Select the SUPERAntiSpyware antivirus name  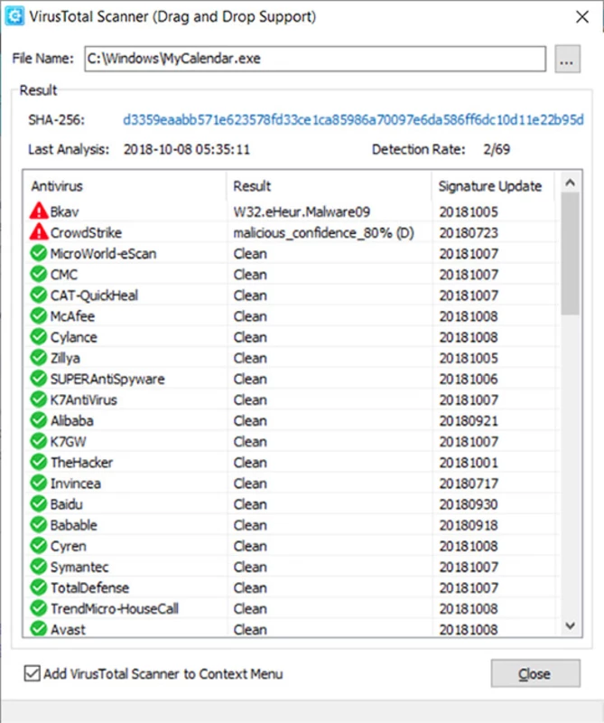click(107, 379)
